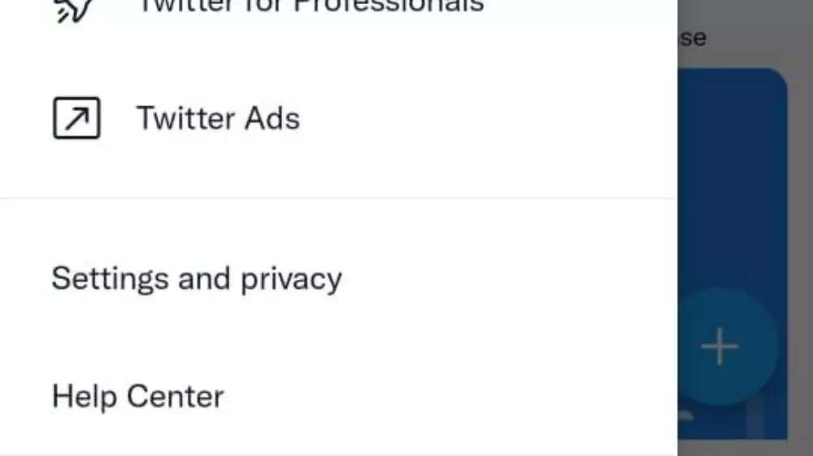Open the Twitter Ads menu label

point(218,118)
